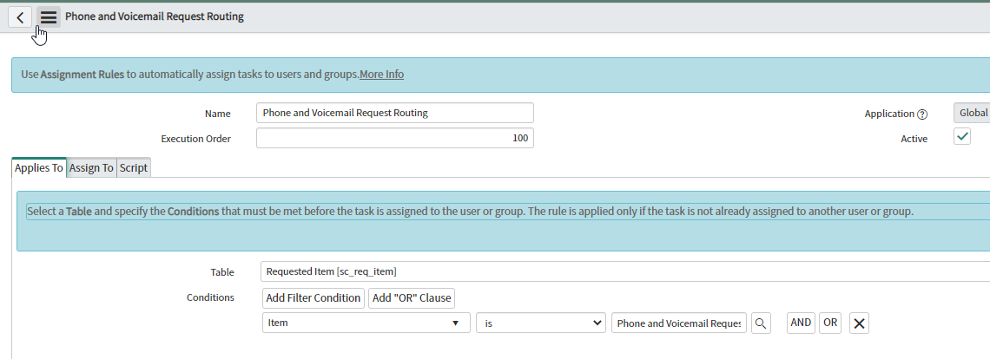The height and width of the screenshot is (359, 990).
Task: Click the Phone and Voicemail Request Routing header title
Action: click(x=155, y=17)
